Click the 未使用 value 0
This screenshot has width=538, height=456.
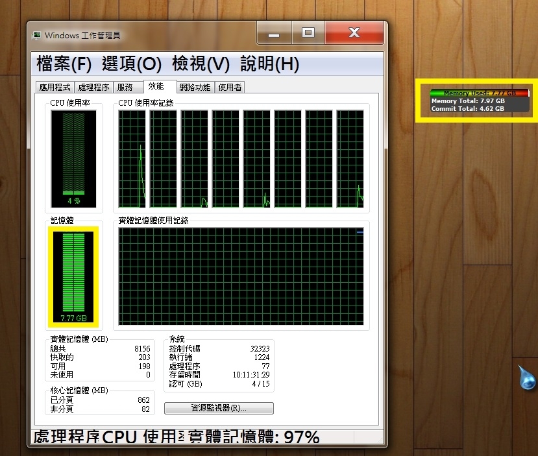tap(148, 375)
